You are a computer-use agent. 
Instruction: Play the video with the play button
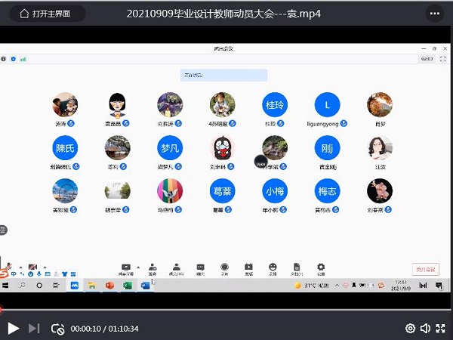[x=13, y=329]
